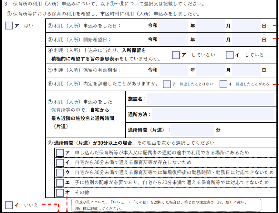Click the day field for ③ 開始希望日

[246, 39]
